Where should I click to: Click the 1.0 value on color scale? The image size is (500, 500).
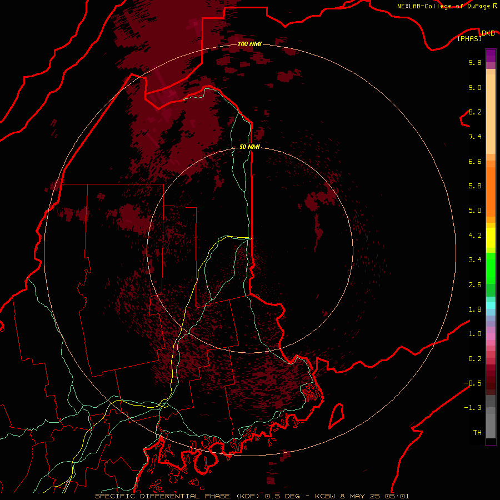(475, 334)
